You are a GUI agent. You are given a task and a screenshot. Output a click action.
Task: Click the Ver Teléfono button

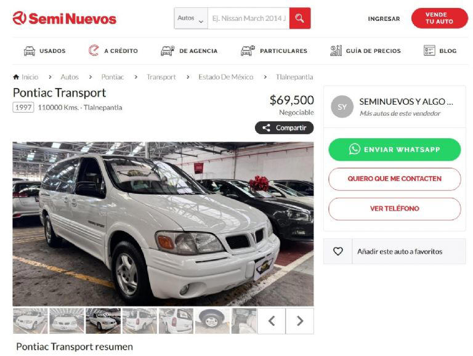[395, 209]
